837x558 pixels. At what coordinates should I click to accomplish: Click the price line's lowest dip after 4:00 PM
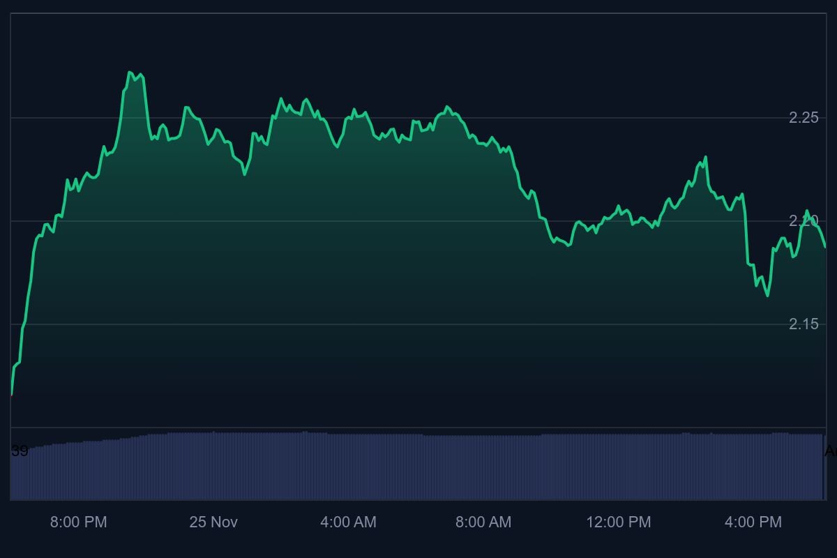[x=767, y=296]
